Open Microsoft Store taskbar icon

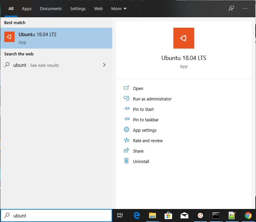pos(168,215)
